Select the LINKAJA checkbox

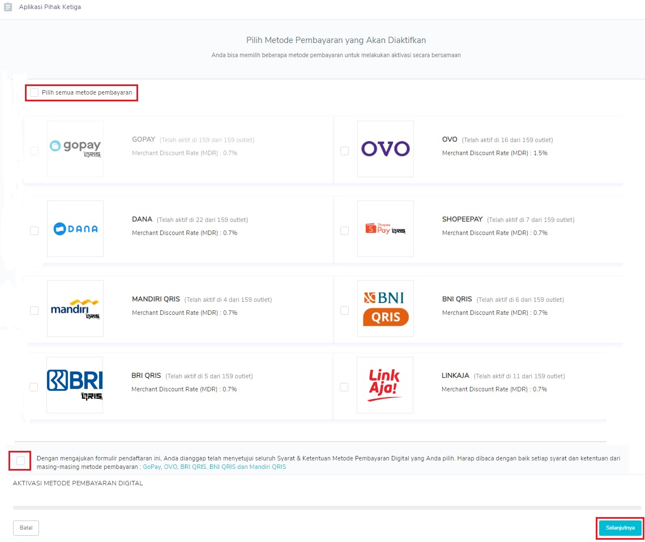click(344, 387)
